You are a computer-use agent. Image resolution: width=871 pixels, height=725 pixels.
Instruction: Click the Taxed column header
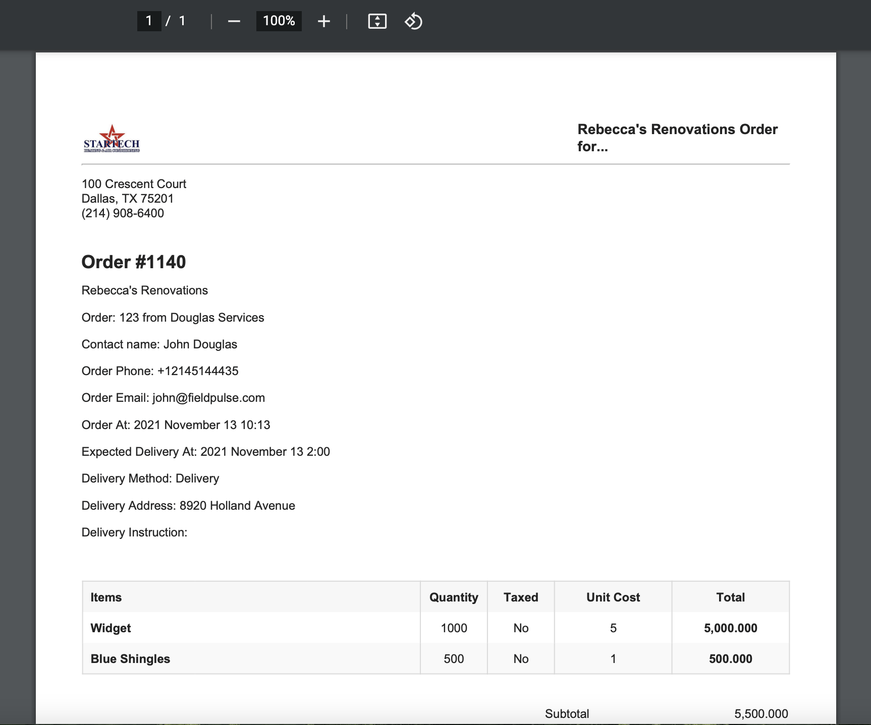coord(521,597)
